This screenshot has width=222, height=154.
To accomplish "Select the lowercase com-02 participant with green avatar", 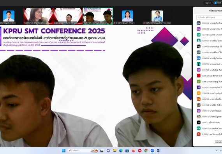I will (x=209, y=35).
